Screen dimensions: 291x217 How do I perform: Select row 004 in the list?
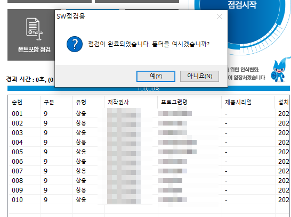[x=149, y=143]
